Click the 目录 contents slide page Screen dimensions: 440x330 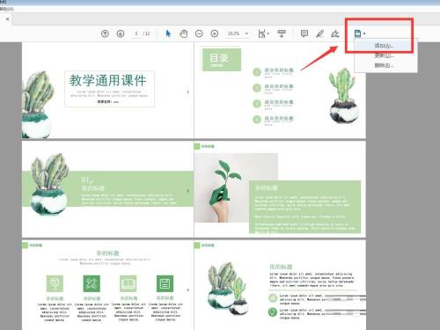280,90
